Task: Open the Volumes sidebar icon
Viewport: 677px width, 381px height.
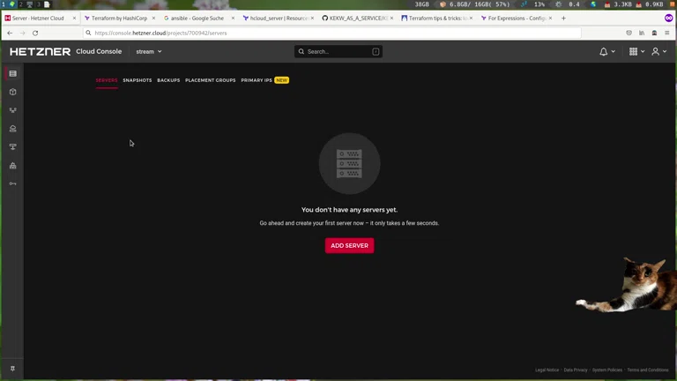Action: tap(13, 92)
